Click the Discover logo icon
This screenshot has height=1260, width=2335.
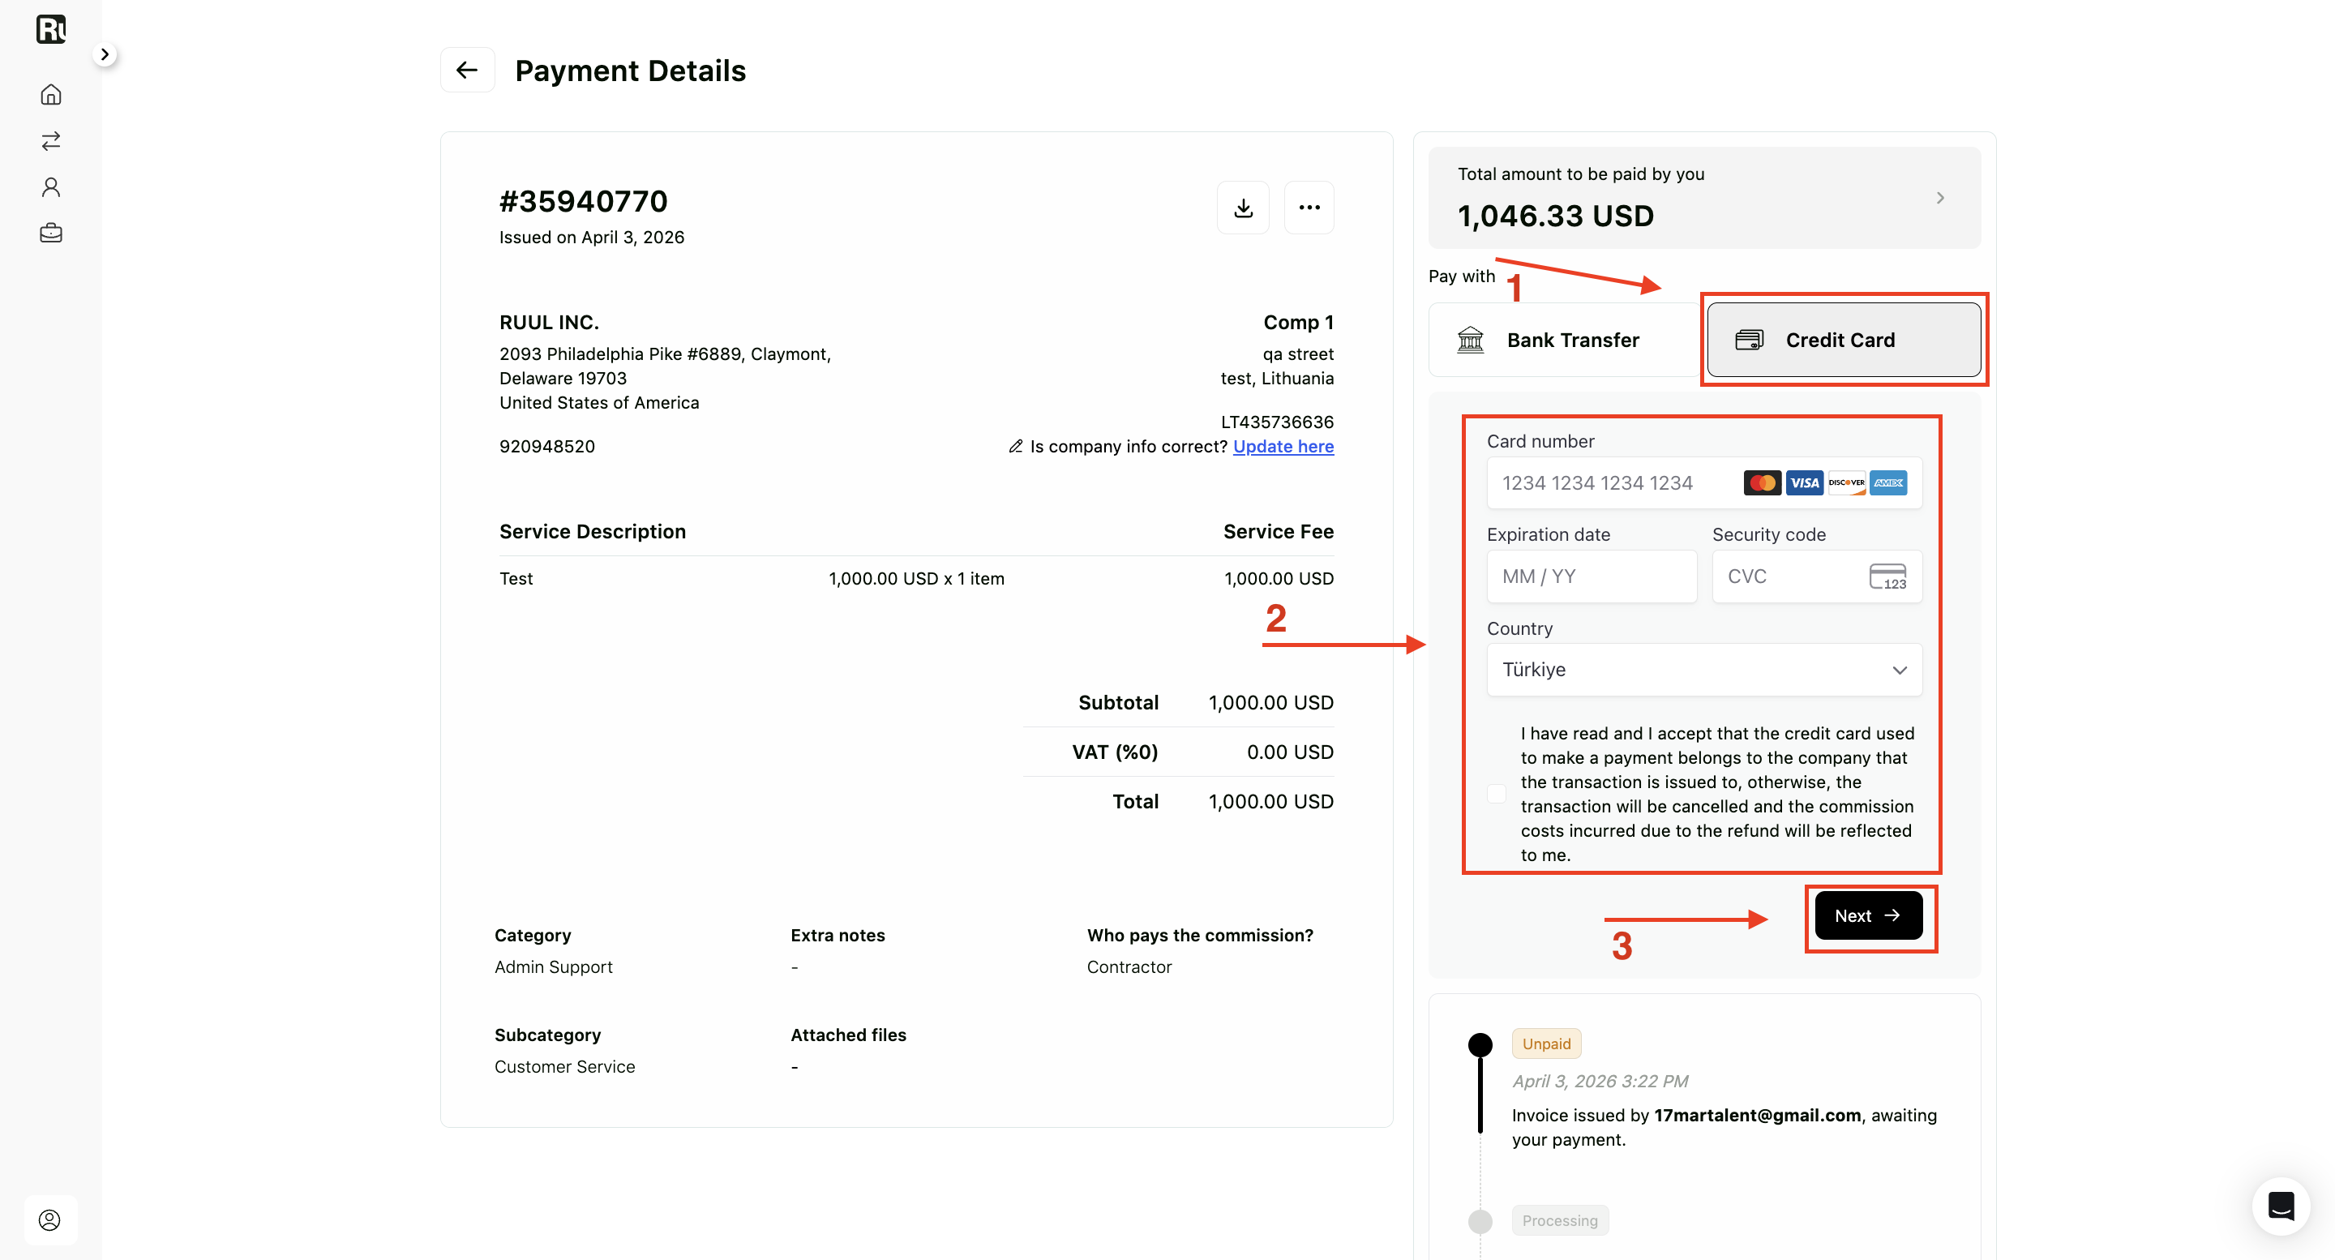point(1845,483)
